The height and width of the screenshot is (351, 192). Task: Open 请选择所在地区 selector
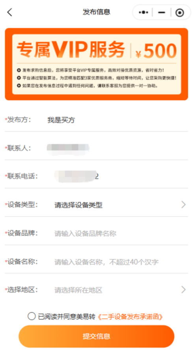point(78,290)
